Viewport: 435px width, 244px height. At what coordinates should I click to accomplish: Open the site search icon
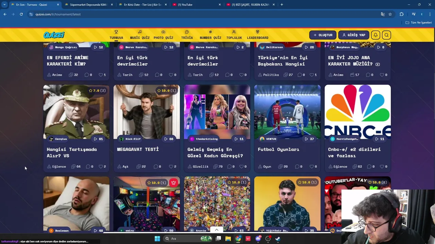pos(386,35)
